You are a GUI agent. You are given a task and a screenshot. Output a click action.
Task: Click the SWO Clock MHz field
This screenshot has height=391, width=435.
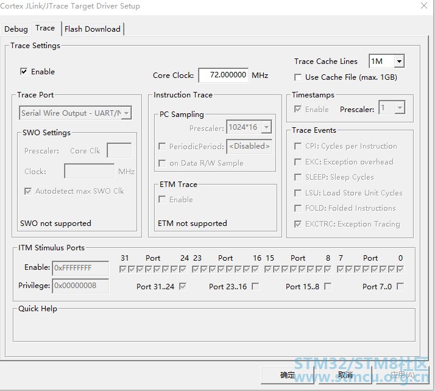pos(89,171)
